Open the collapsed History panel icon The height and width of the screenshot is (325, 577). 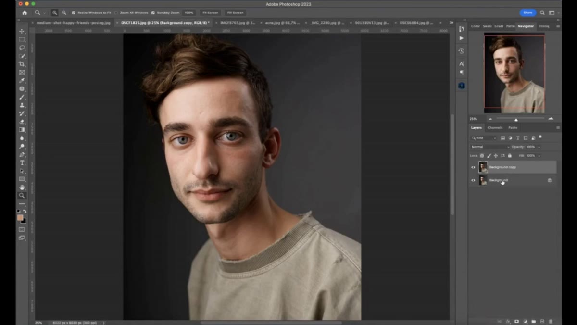pos(462,51)
